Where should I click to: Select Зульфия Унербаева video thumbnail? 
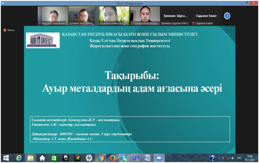80,16
